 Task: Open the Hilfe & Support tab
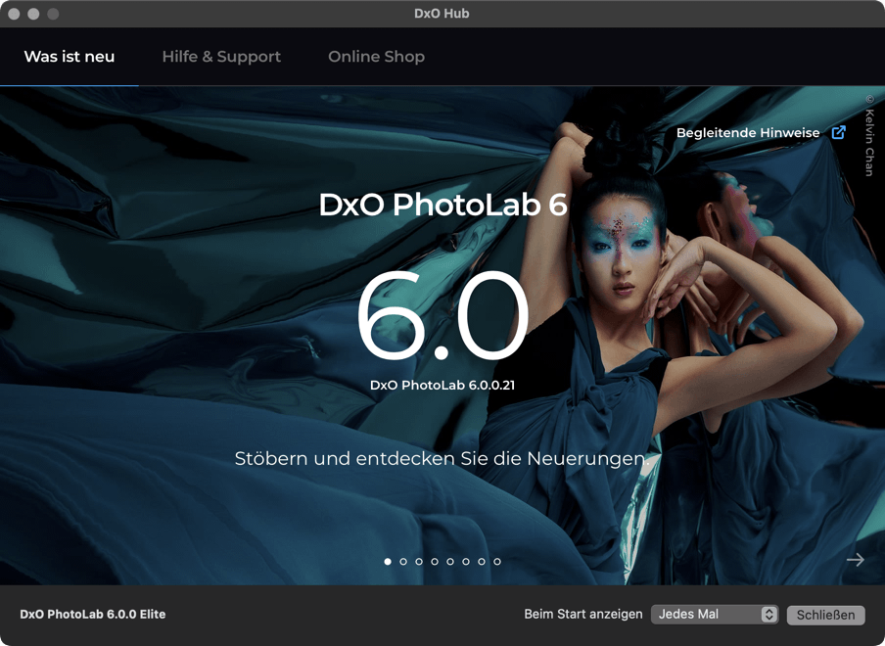click(221, 57)
